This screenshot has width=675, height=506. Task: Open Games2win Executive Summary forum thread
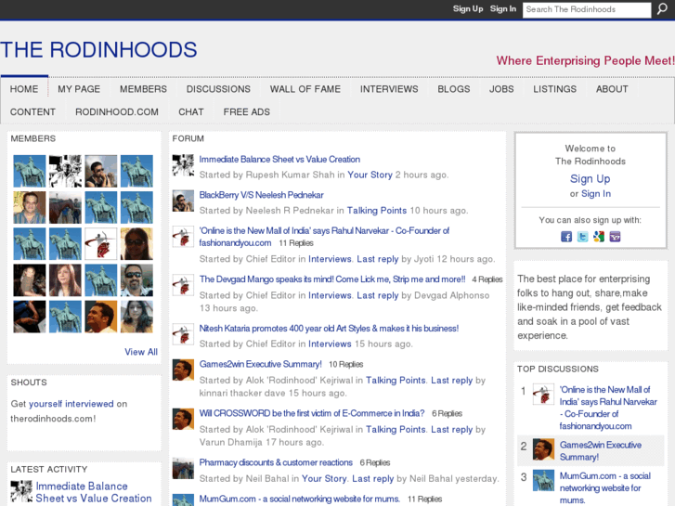pos(261,364)
